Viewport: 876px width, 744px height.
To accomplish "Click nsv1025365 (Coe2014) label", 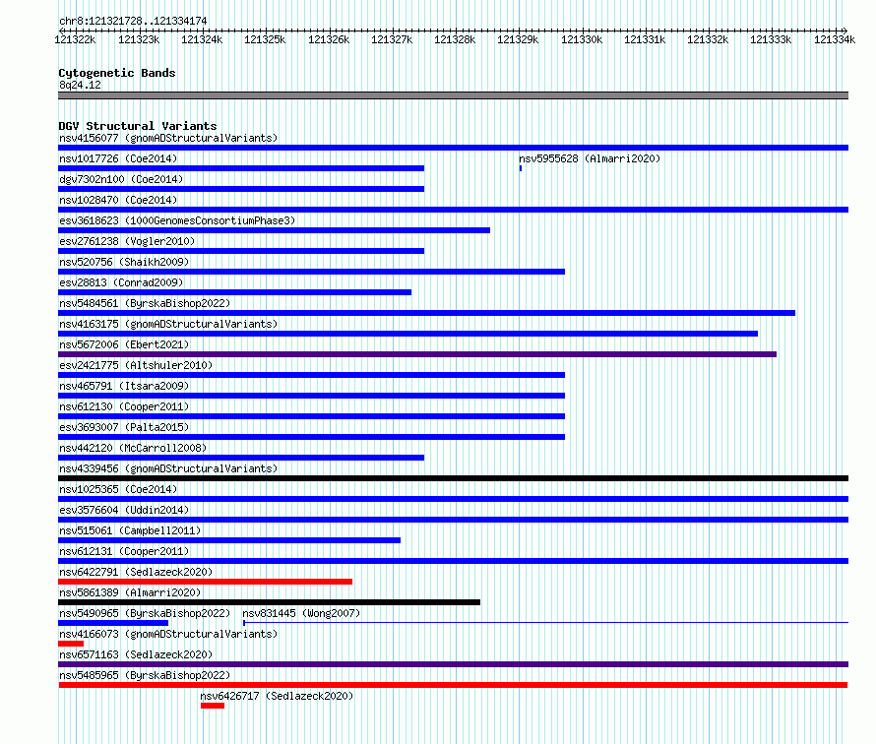I will coord(118,489).
